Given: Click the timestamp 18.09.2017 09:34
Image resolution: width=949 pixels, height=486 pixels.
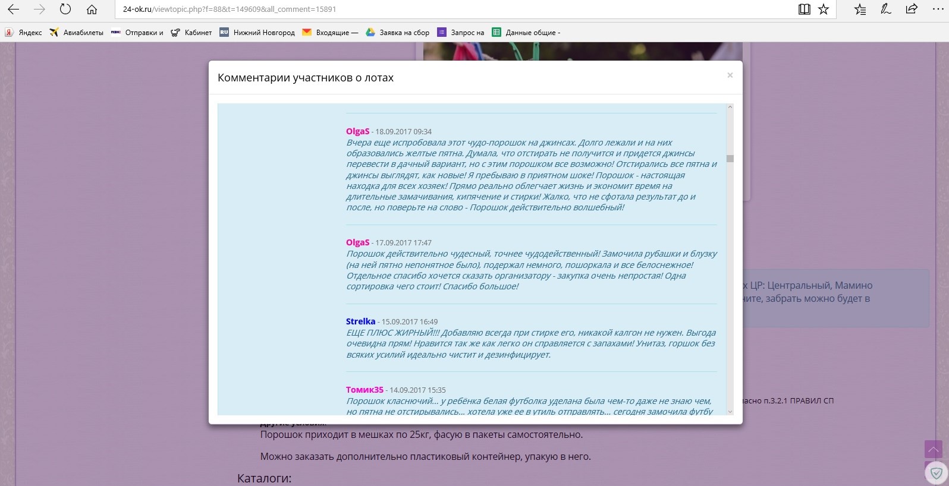Looking at the screenshot, I should coord(404,132).
